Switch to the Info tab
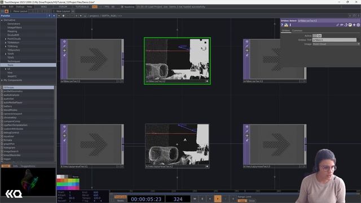The height and width of the screenshot is (203, 361). [15, 166]
